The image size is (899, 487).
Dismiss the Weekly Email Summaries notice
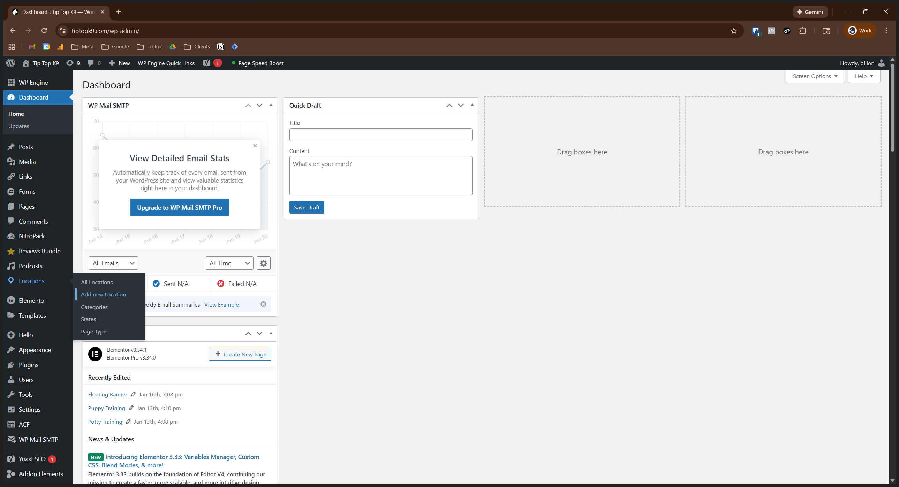tap(264, 304)
